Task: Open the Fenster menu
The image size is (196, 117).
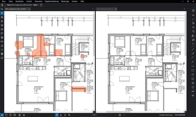Action: coord(74,2)
